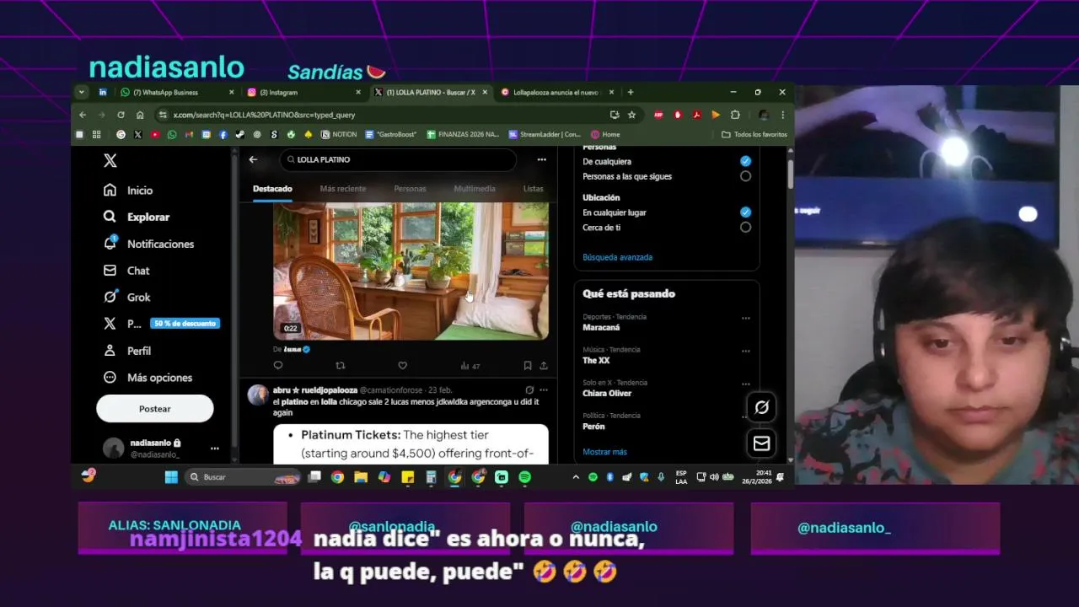Open Explorar in the sidebar
Image resolution: width=1079 pixels, height=607 pixels.
click(137, 217)
